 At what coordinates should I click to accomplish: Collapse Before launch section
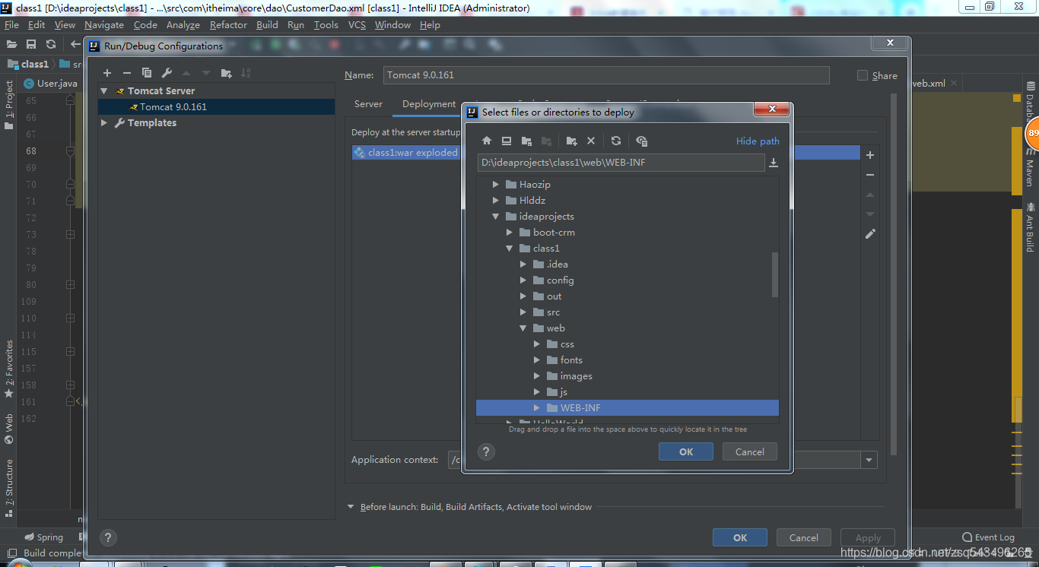[351, 507]
